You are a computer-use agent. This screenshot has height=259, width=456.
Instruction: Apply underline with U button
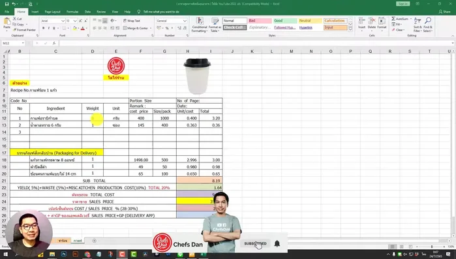pyautogui.click(x=53, y=28)
